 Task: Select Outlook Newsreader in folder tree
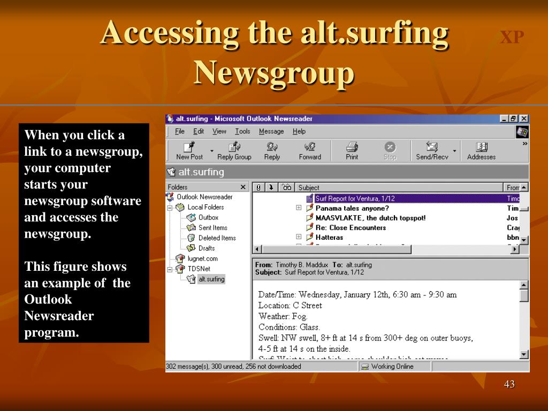pyautogui.click(x=204, y=197)
